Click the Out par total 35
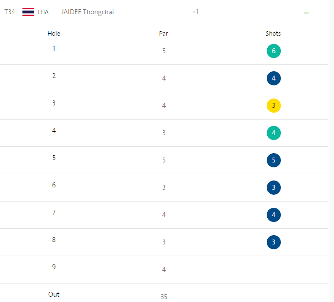 coord(164,297)
